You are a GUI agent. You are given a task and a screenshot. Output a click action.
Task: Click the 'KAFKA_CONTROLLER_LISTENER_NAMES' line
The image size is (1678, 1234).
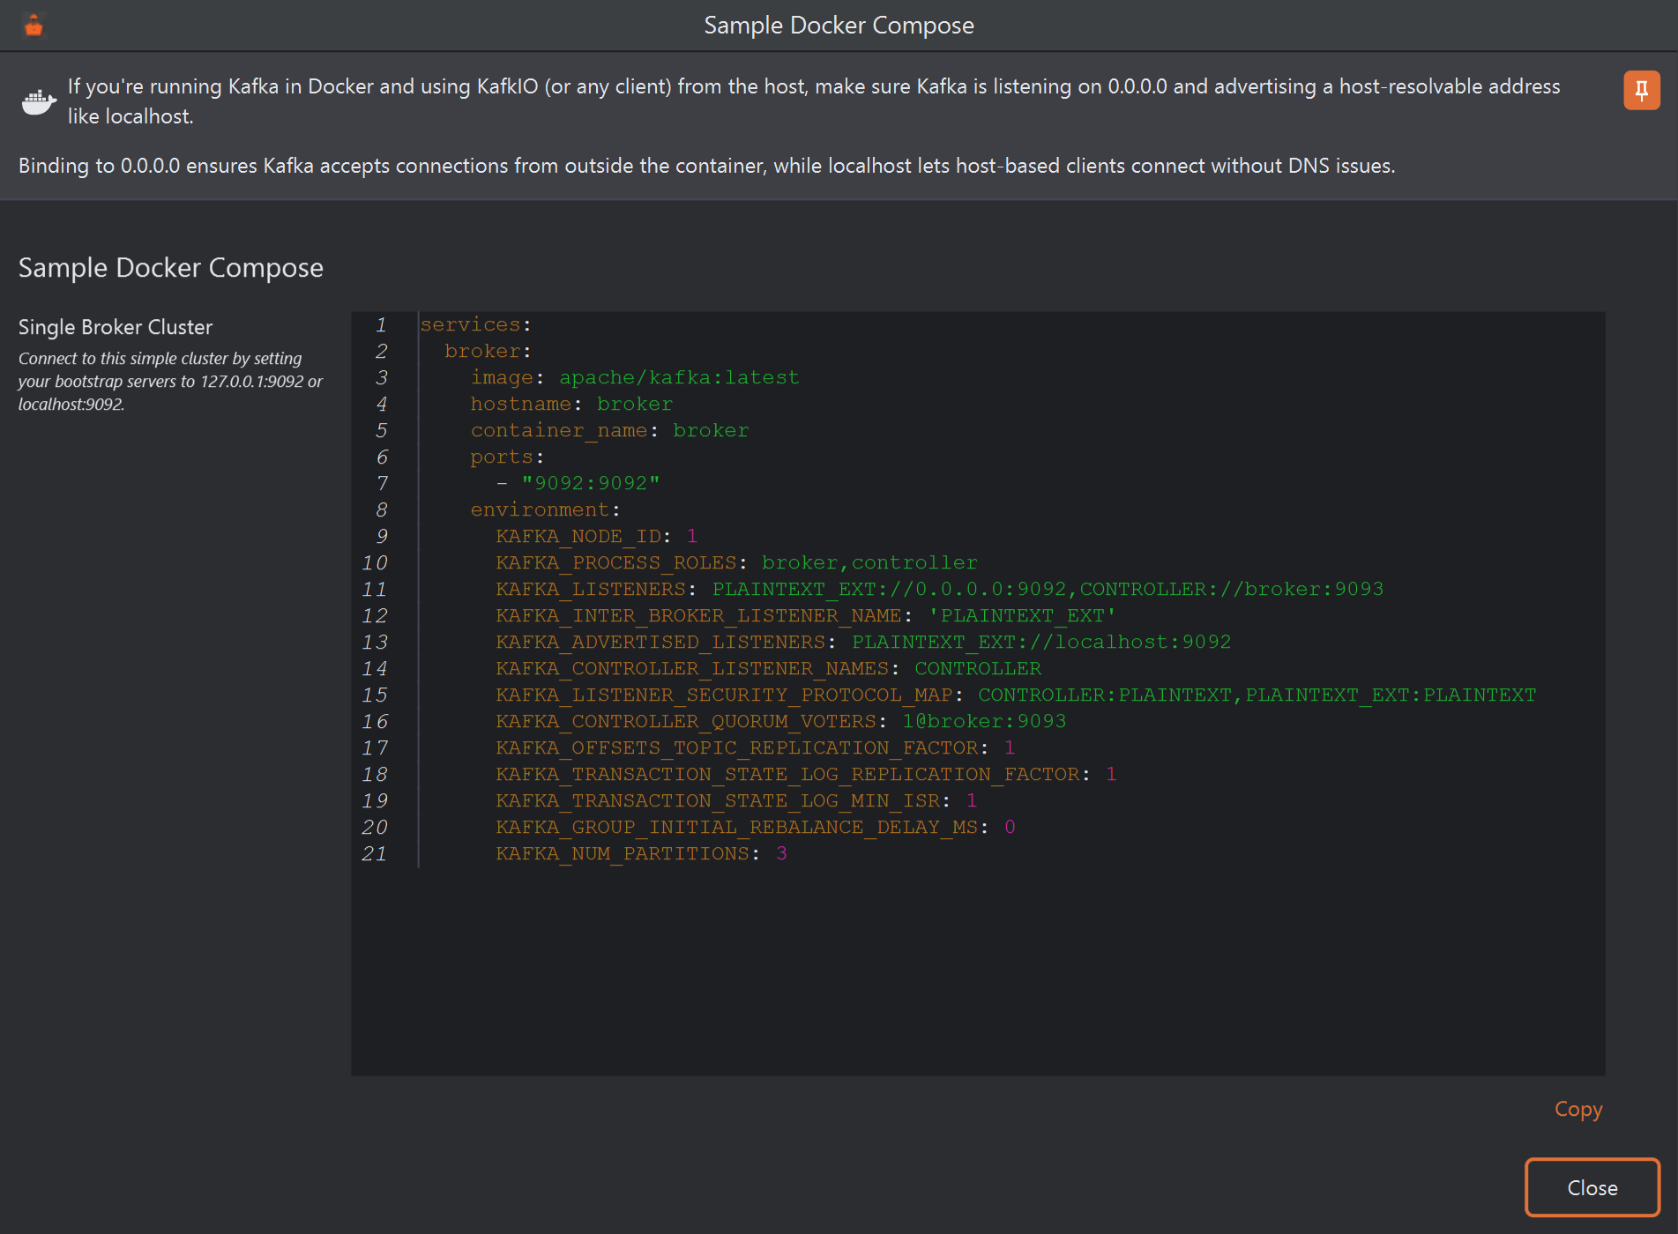click(x=768, y=668)
